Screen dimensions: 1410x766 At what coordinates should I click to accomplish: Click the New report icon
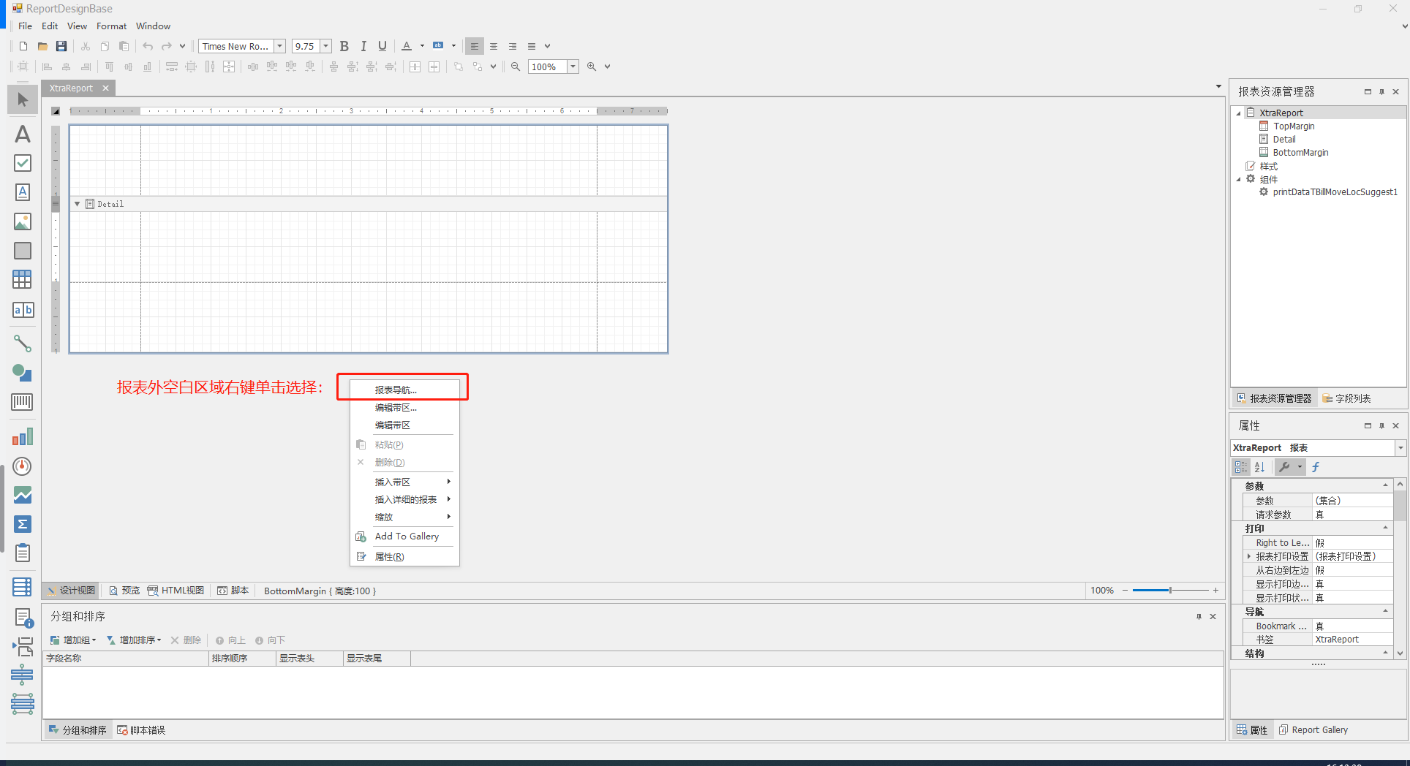[x=23, y=46]
